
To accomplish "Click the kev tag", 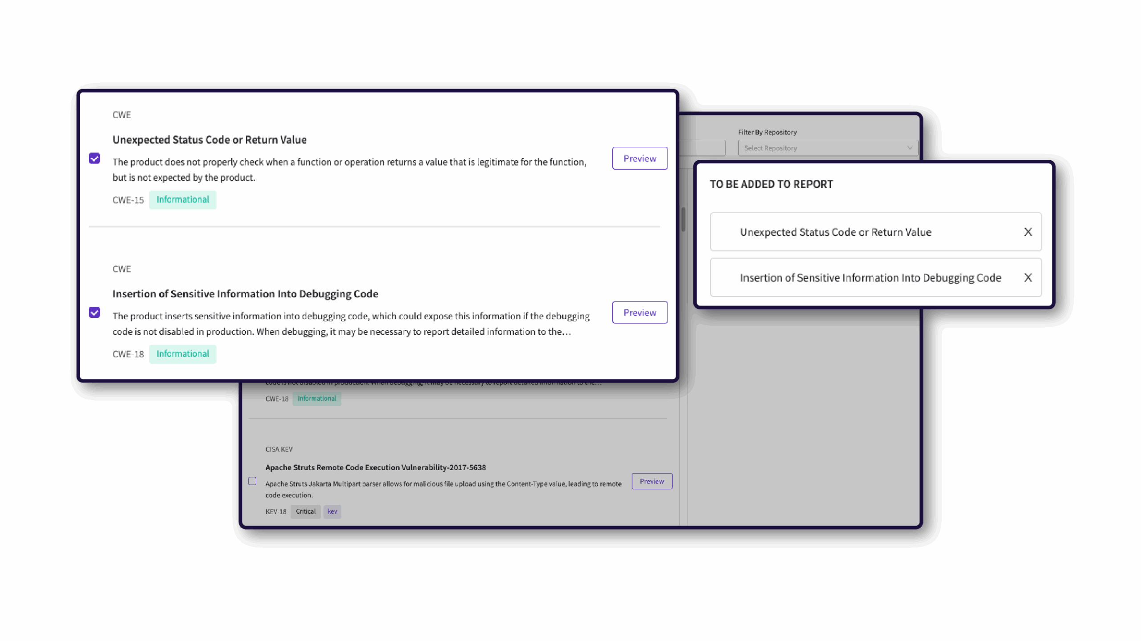I will 332,511.
